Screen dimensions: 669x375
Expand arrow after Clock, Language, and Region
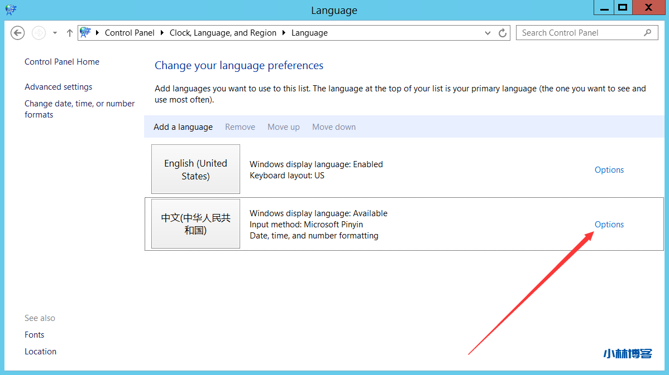coord(284,33)
